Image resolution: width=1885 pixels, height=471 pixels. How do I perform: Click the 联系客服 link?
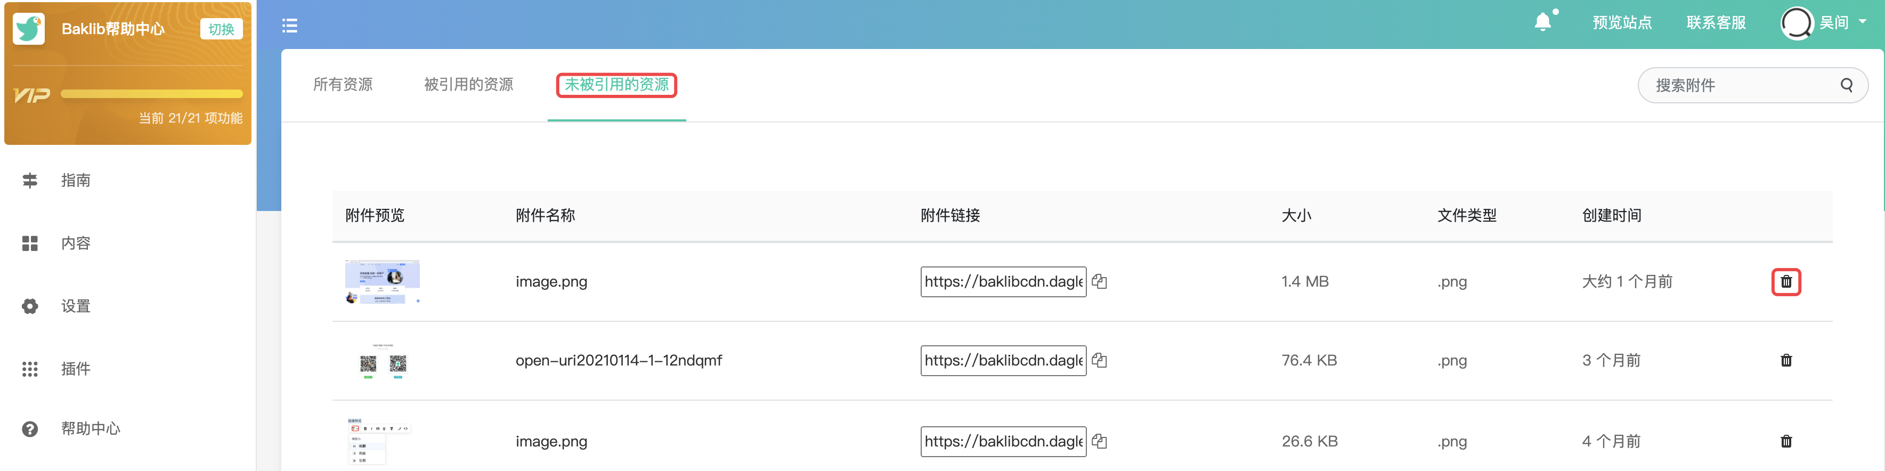coord(1716,23)
